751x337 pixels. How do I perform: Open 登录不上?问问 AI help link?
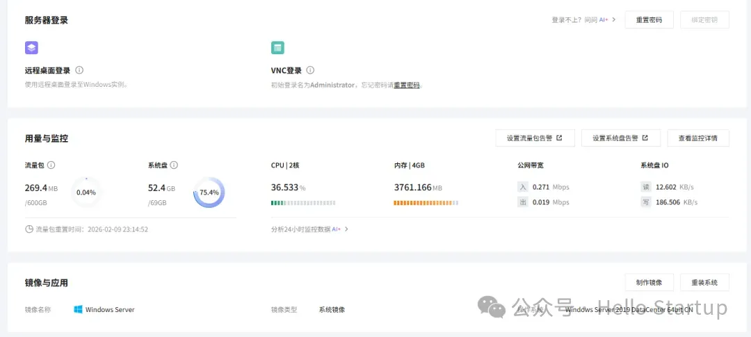583,20
